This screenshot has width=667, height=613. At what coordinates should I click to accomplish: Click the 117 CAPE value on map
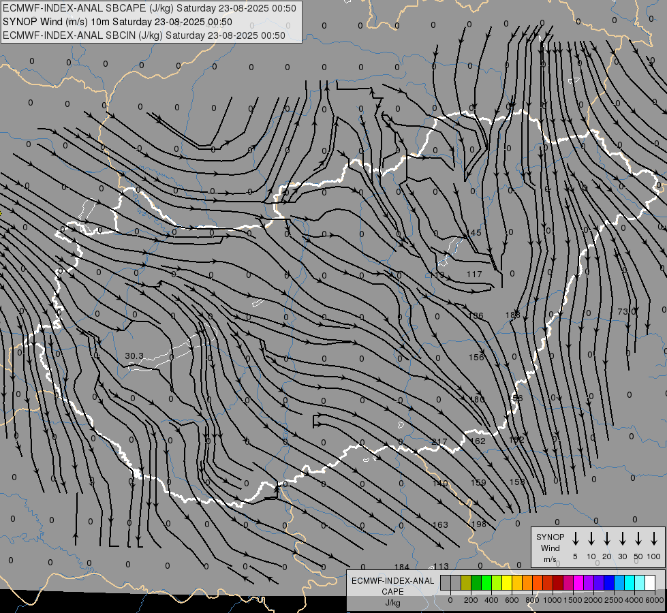(x=474, y=274)
